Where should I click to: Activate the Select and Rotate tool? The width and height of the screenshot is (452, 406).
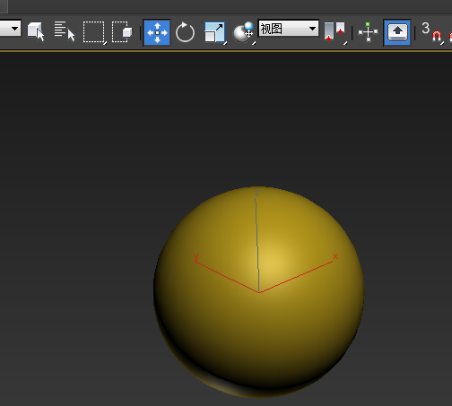tap(185, 32)
